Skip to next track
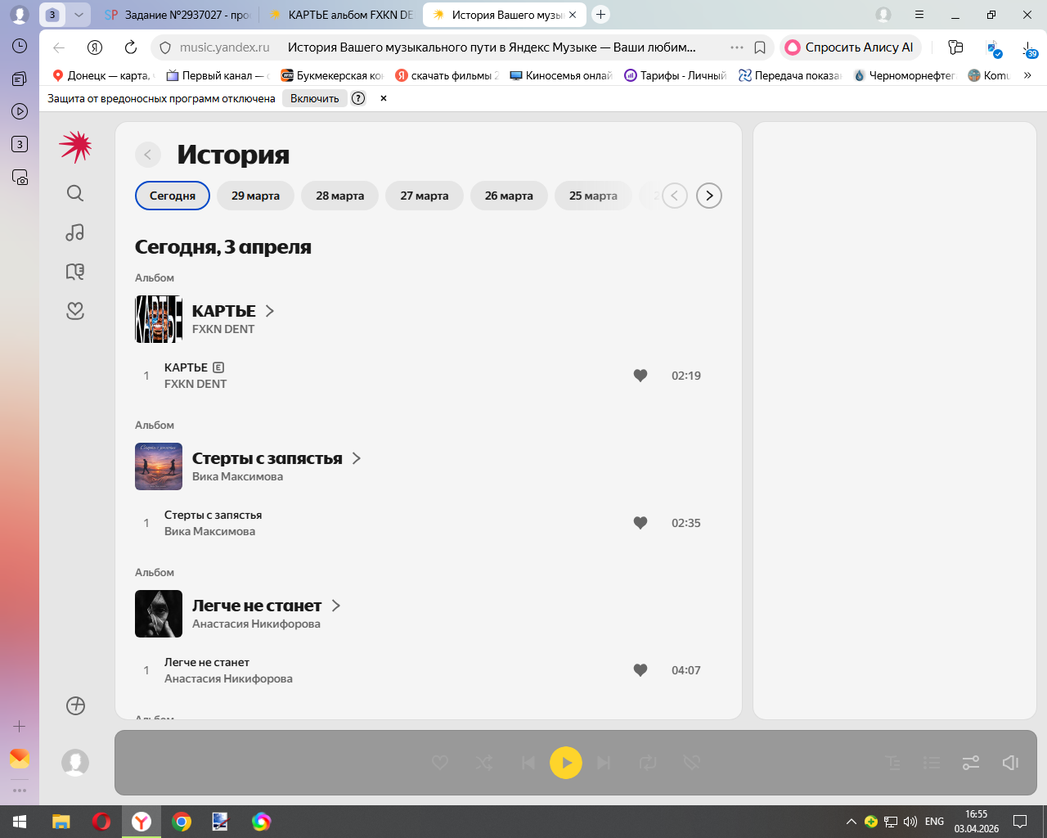Image resolution: width=1047 pixels, height=838 pixels. [604, 763]
